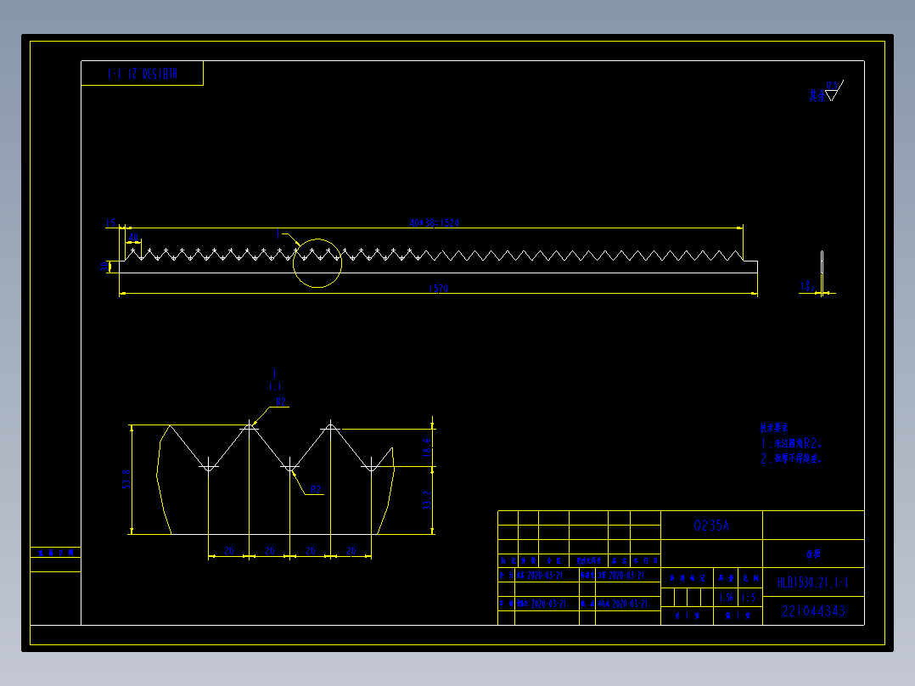Click the 53.8 height dimension in detail view
Image resolution: width=915 pixels, height=686 pixels.
point(126,479)
